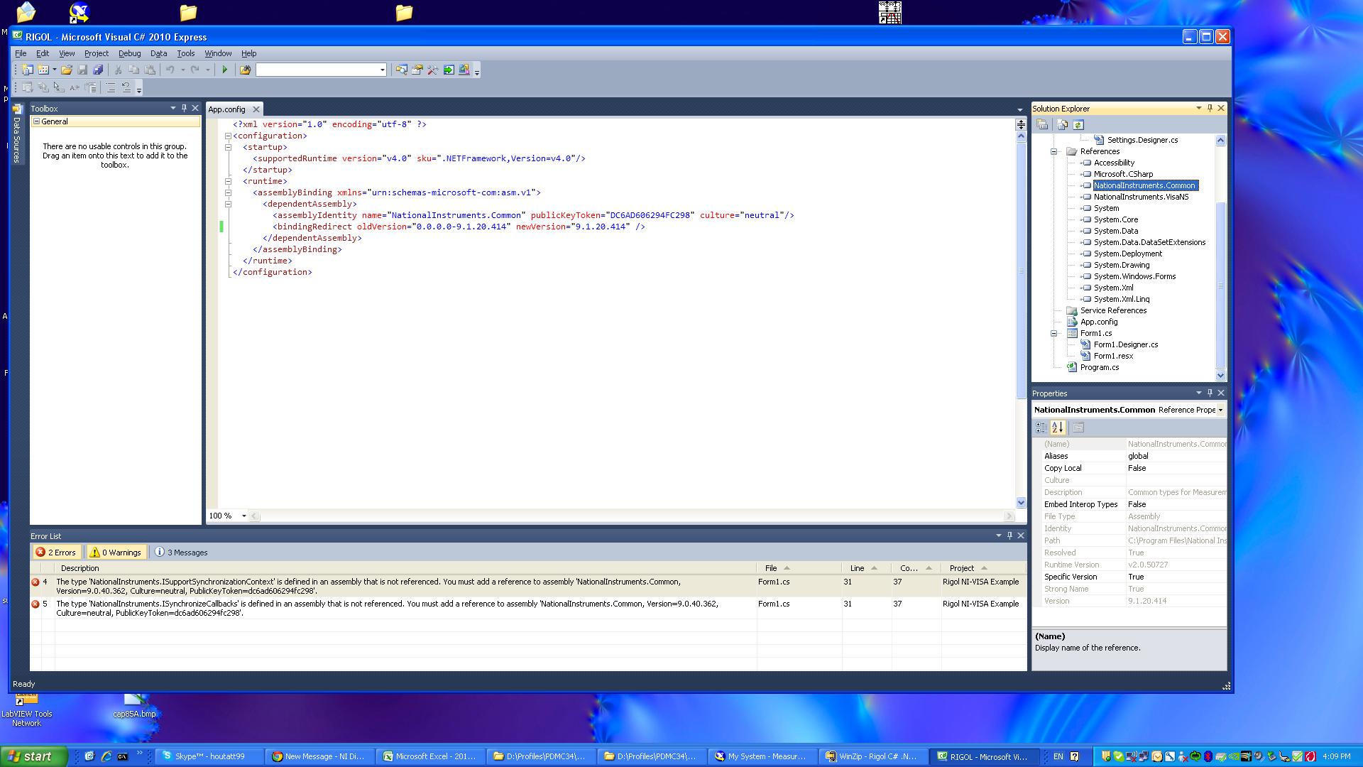Collapse the References node in Solution Explorer

pos(1054,151)
